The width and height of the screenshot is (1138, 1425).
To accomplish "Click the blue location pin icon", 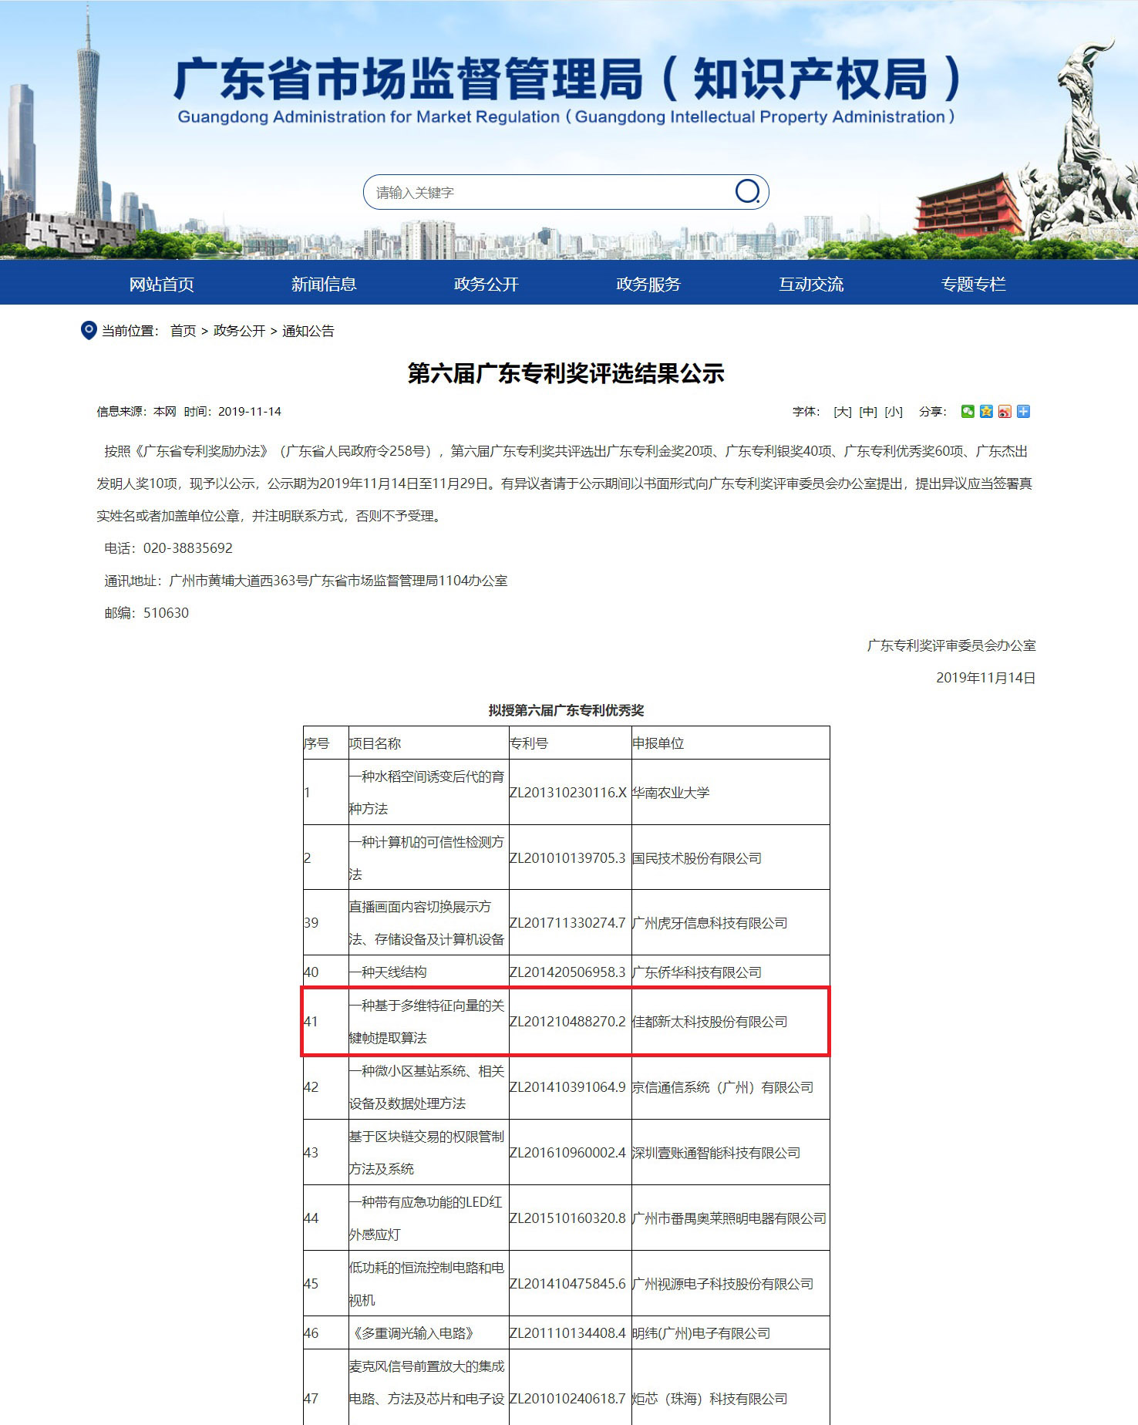I will [x=89, y=331].
